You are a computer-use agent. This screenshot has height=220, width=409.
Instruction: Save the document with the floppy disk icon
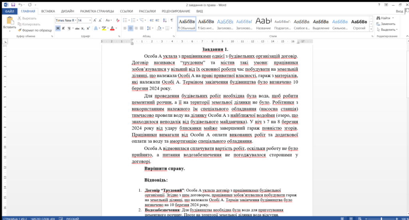[13, 5]
